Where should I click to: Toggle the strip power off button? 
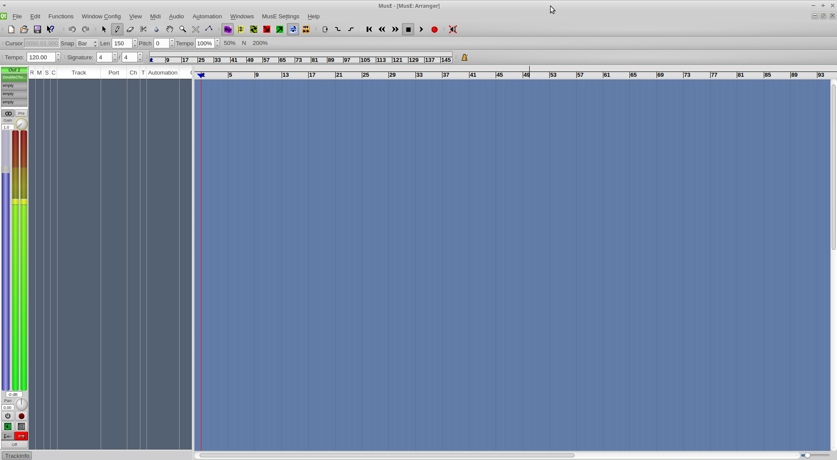point(8,416)
